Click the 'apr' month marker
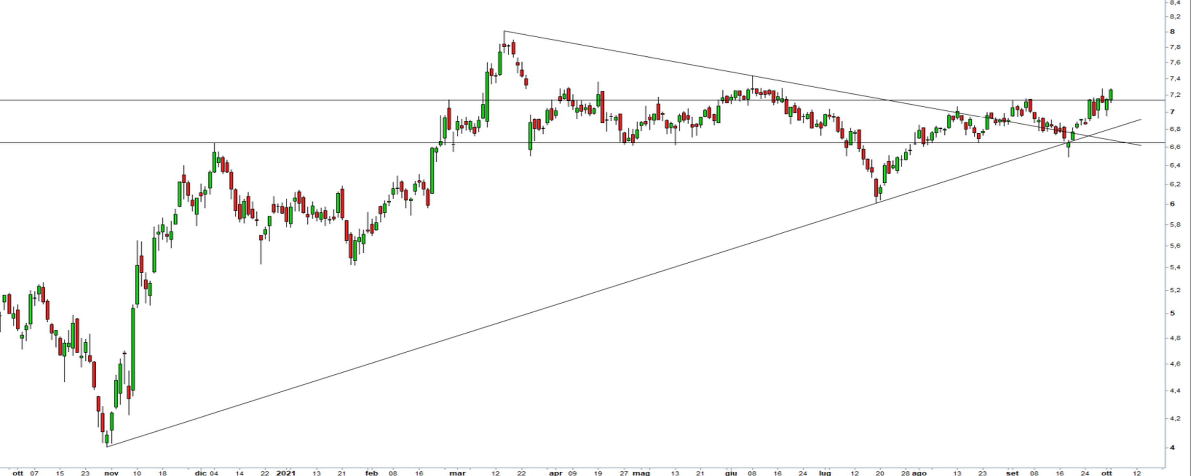Viewport: 1191px width, 476px height. pos(555,473)
